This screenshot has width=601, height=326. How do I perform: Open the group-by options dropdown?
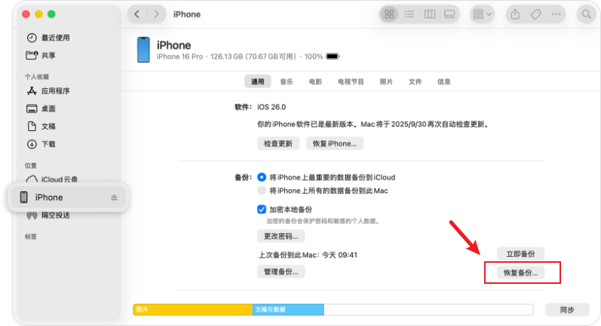pyautogui.click(x=482, y=14)
